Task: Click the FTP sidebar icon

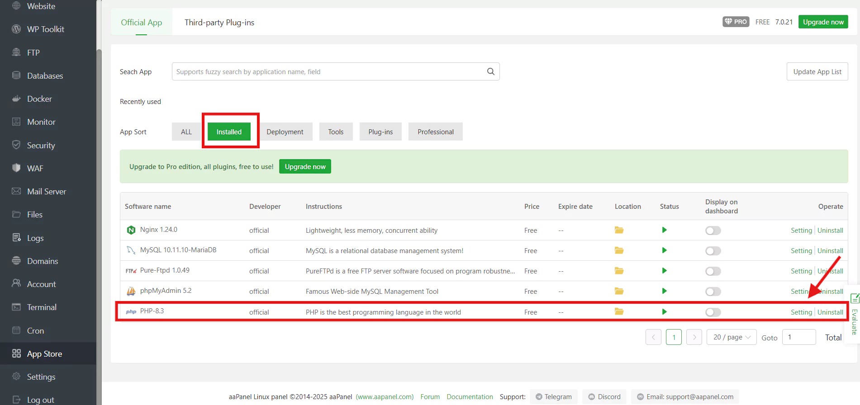Action: pos(16,52)
